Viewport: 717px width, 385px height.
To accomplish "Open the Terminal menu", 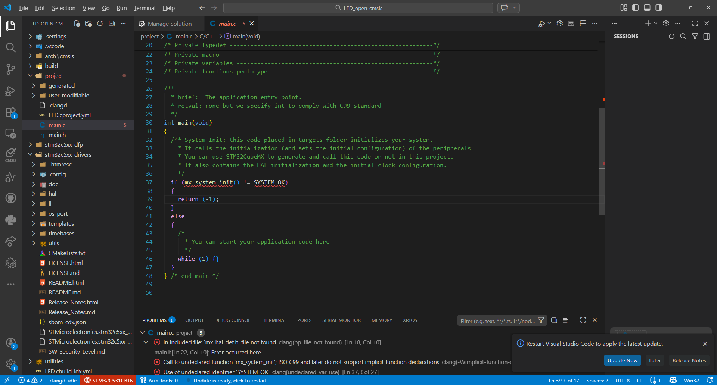I will pyautogui.click(x=145, y=8).
